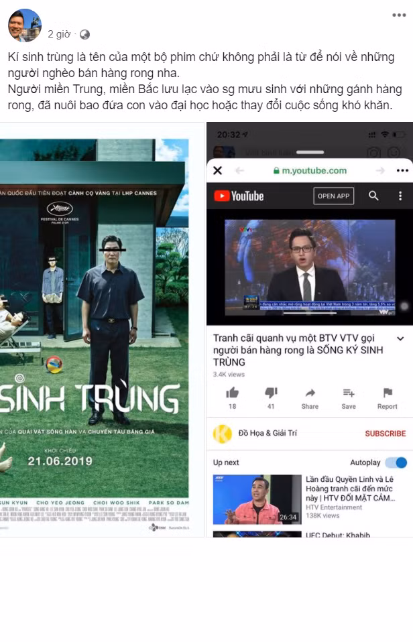
Task: Click the Share arrow under the video
Action: [x=310, y=393]
